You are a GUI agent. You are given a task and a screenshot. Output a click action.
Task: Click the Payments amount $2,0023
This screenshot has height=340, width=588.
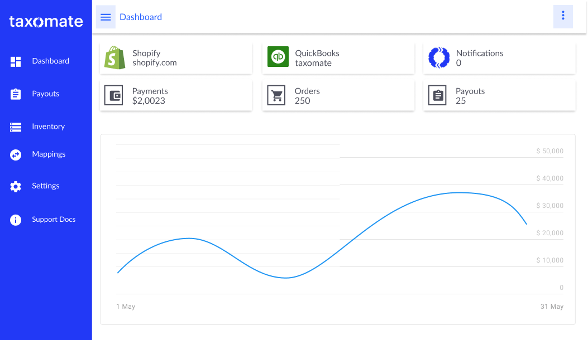149,101
